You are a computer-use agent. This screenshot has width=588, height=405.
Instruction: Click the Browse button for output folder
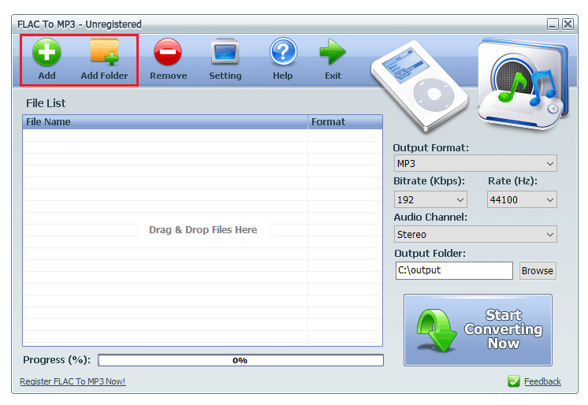coord(538,271)
